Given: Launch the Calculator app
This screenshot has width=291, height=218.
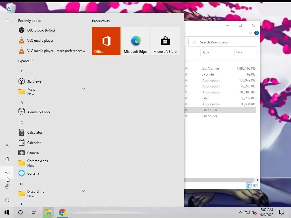Looking at the screenshot, I should [52, 132].
